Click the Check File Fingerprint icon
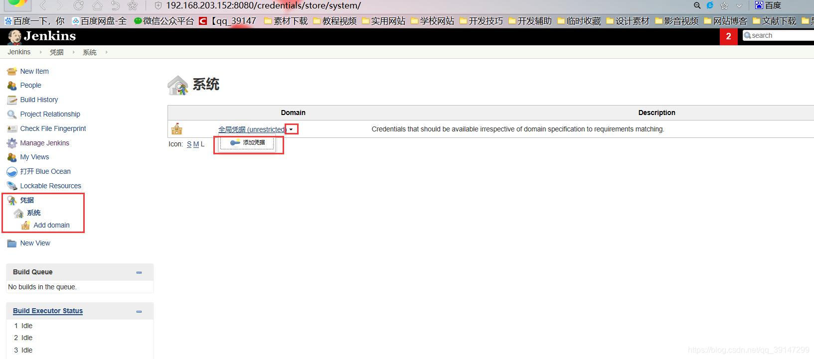Screen dimensions: 814x359 click(x=12, y=128)
